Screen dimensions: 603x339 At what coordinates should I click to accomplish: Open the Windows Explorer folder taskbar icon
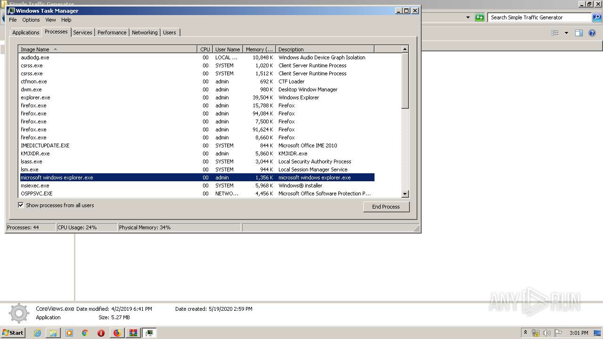(53, 333)
